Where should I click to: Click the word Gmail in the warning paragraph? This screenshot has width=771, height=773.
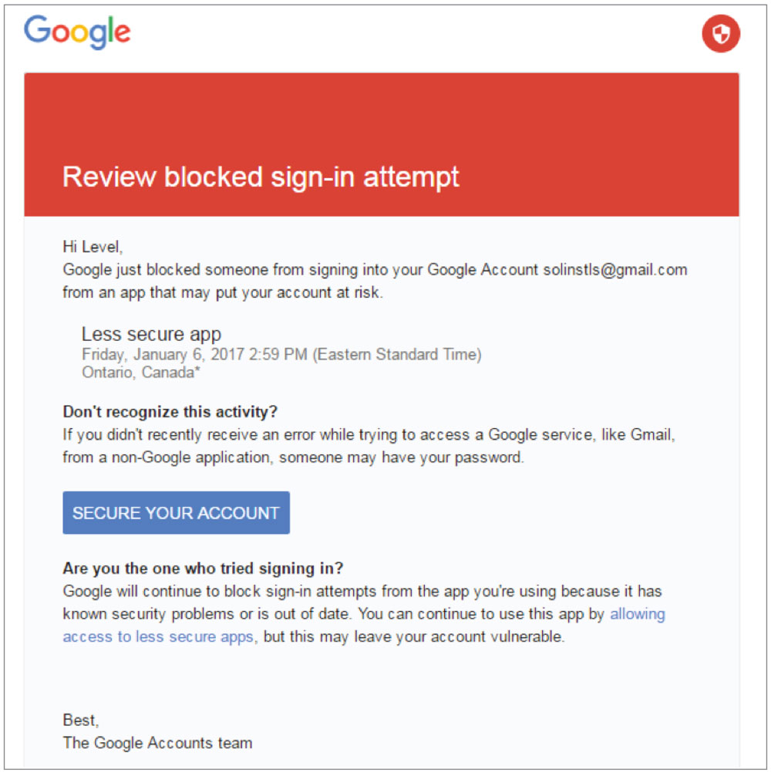coord(650,434)
